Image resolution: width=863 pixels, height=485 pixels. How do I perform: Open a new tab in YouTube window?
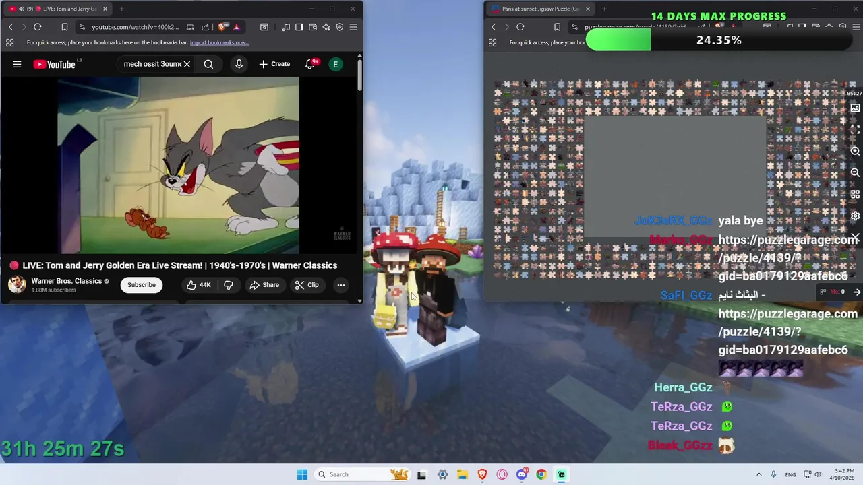coord(121,9)
